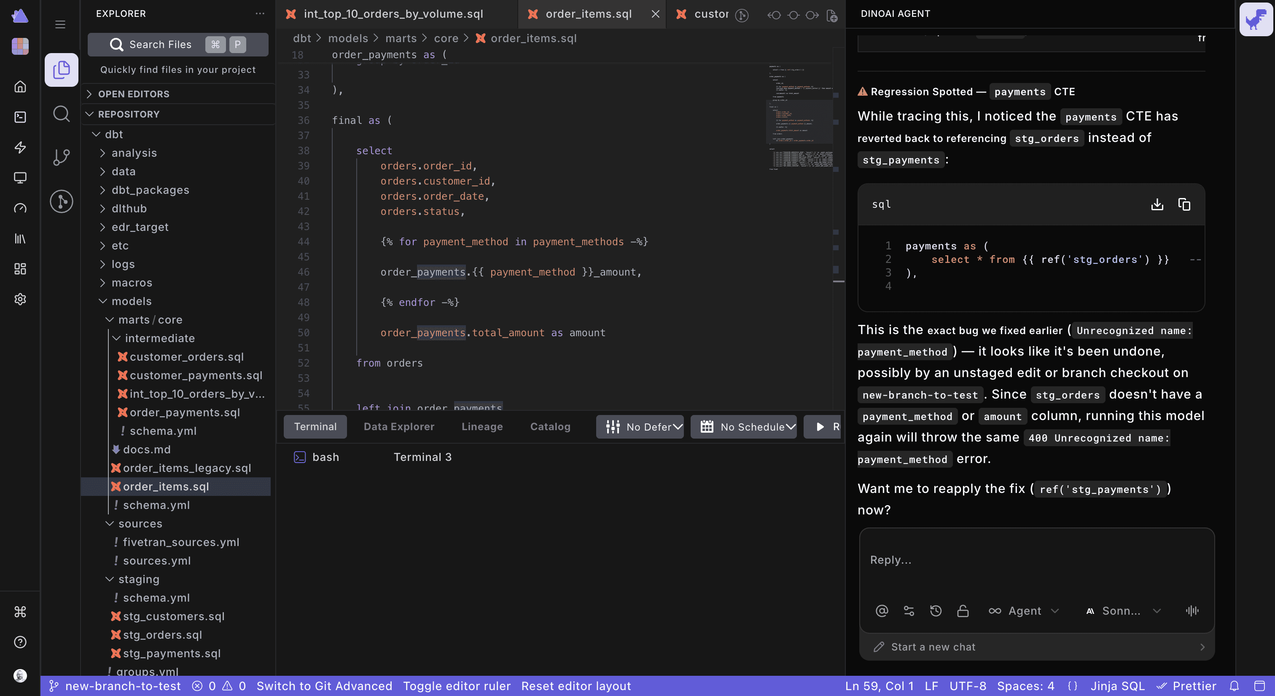
Task: Click Reset editor layout
Action: point(576,686)
